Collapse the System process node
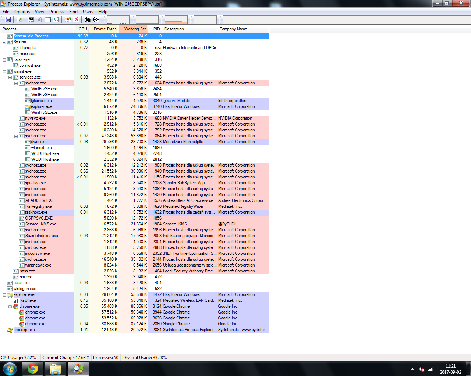Viewport: 471px width, 376px height. 4,42
